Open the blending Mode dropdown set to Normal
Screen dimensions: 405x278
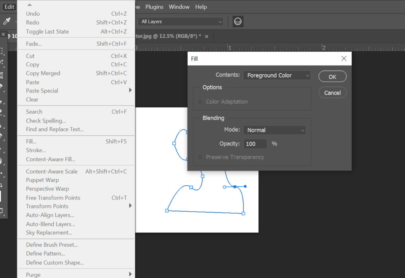coord(274,130)
